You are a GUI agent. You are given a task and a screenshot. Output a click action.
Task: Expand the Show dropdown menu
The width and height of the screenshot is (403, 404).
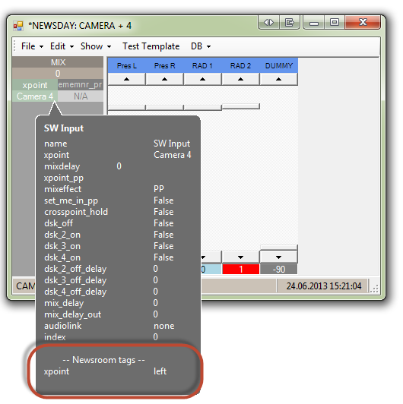[96, 46]
